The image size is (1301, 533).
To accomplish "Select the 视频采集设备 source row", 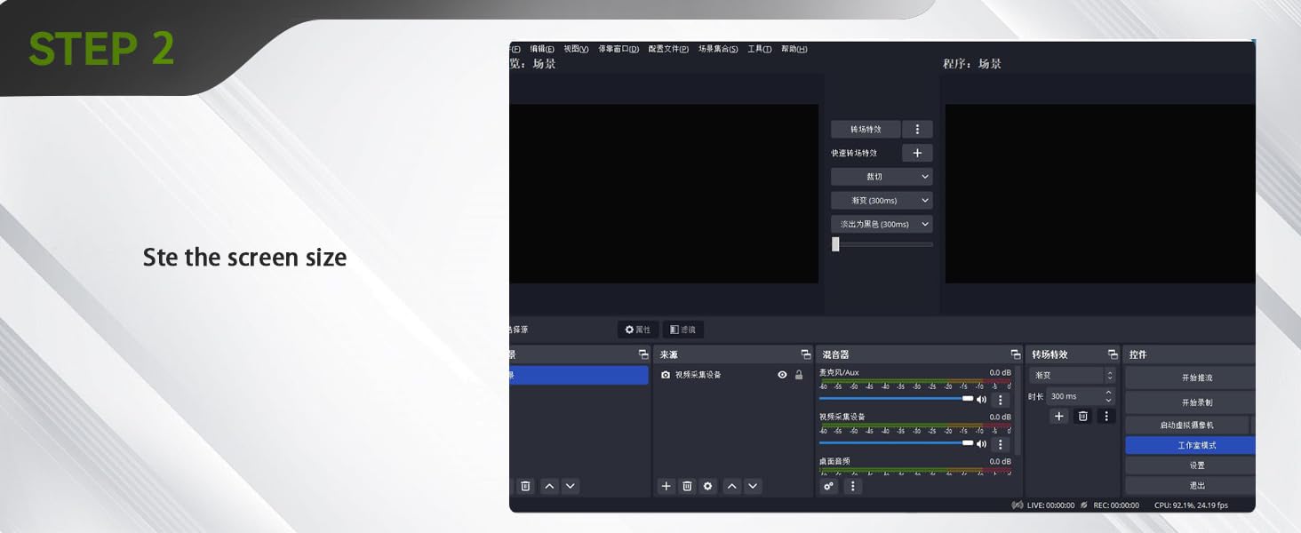I will [x=732, y=375].
